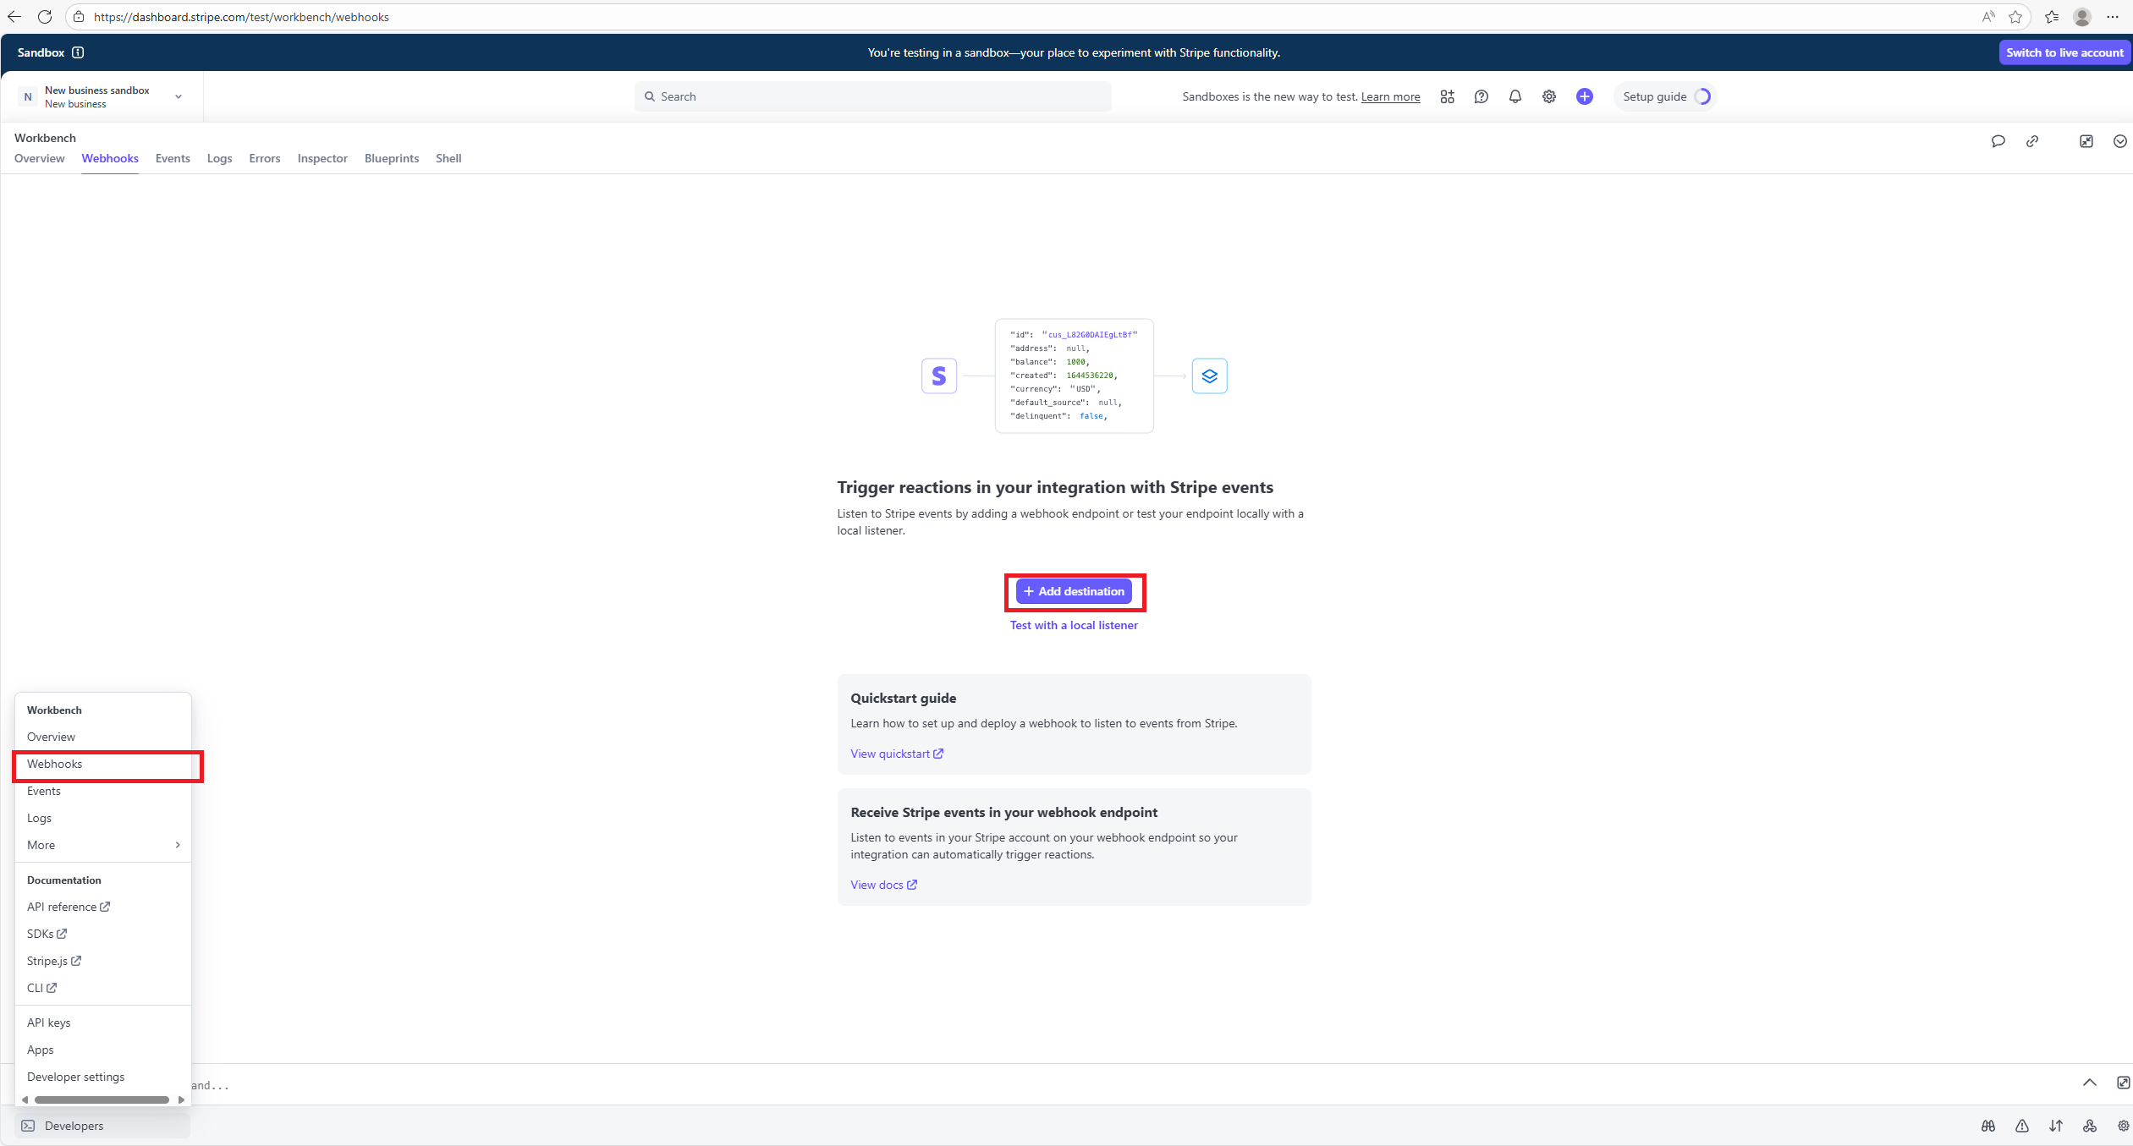Click the Developers button in bottom bar

tap(102, 1126)
